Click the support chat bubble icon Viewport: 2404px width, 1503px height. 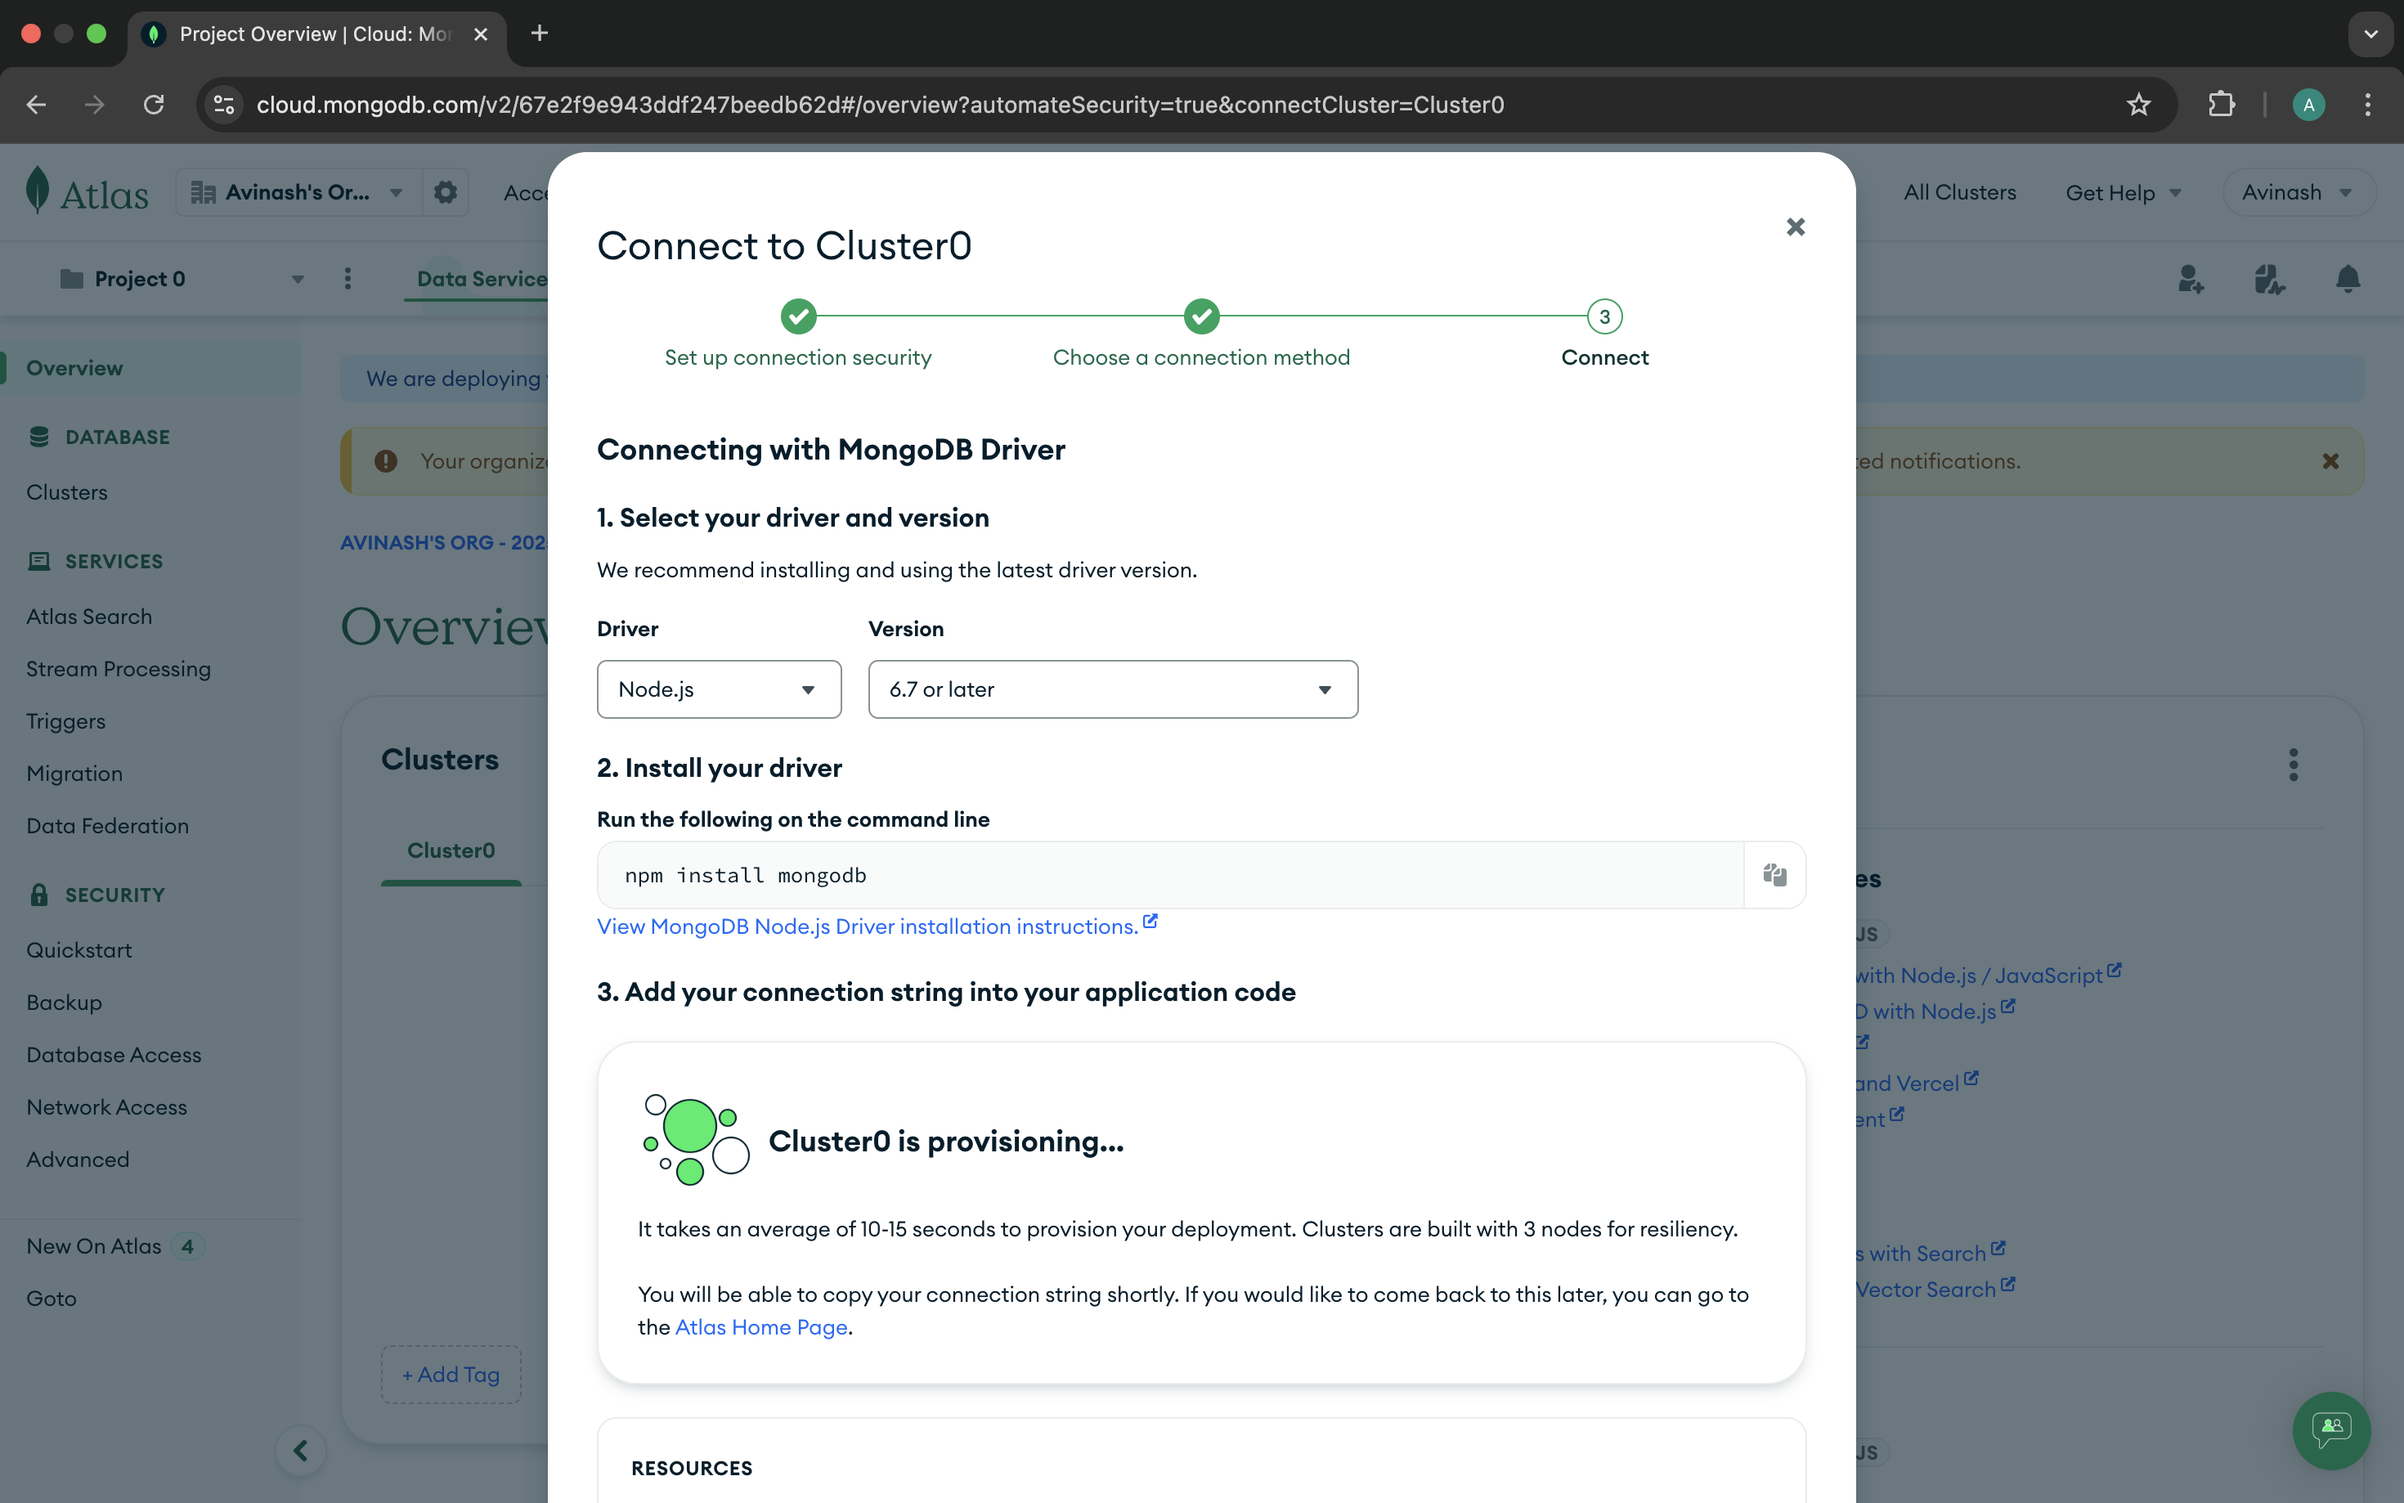2330,1429
